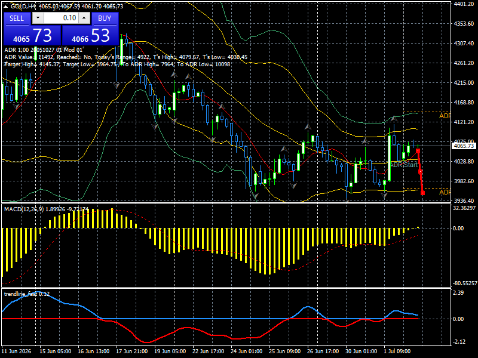Click the 4353.60 price axis label
Image resolution: width=478 pixels, height=358 pixels.
464,23
